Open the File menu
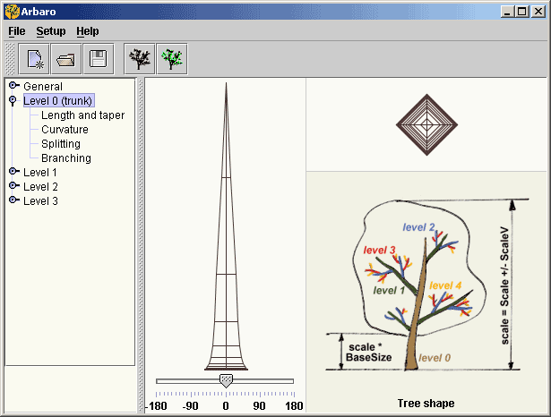Image resolution: width=551 pixels, height=417 pixels. [x=16, y=30]
